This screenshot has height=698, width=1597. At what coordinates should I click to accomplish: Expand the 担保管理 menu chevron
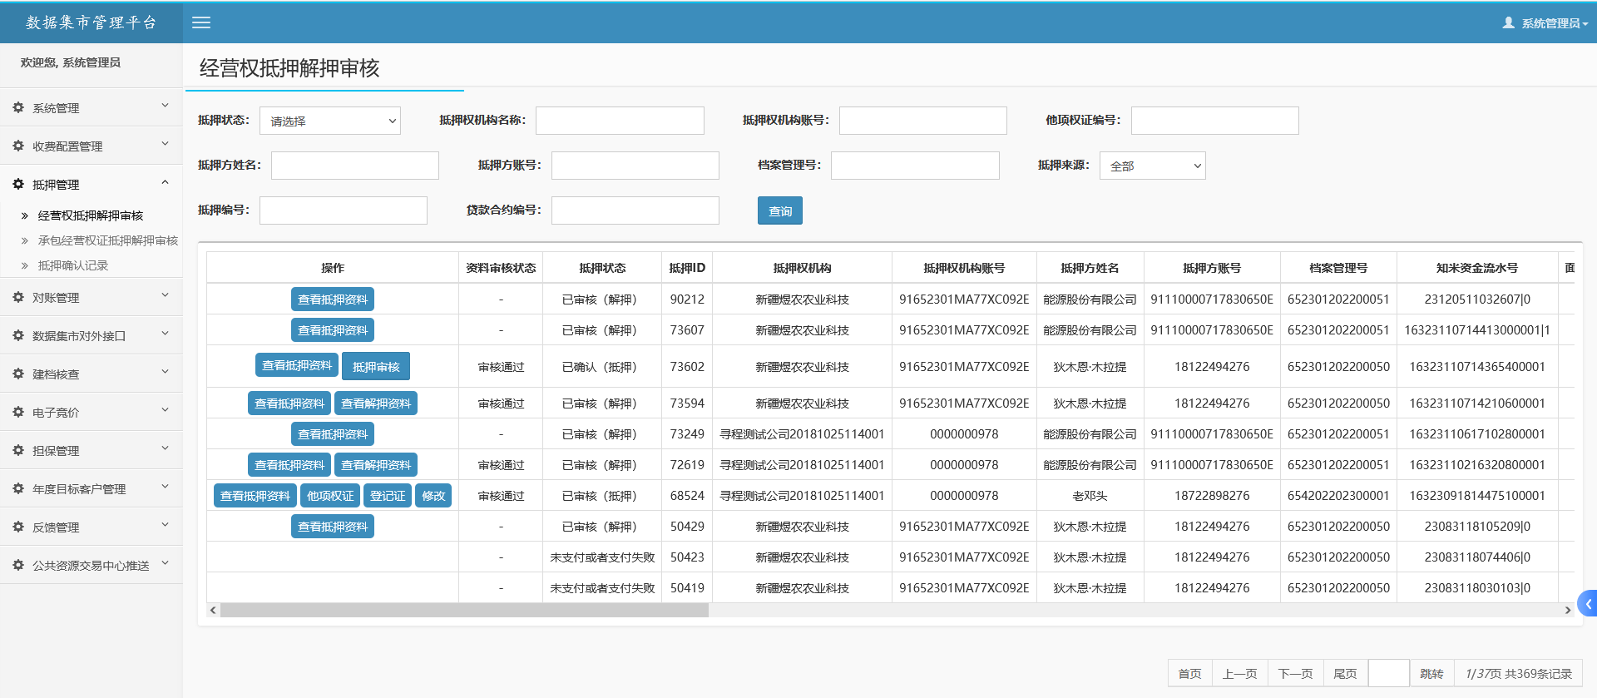tap(165, 448)
